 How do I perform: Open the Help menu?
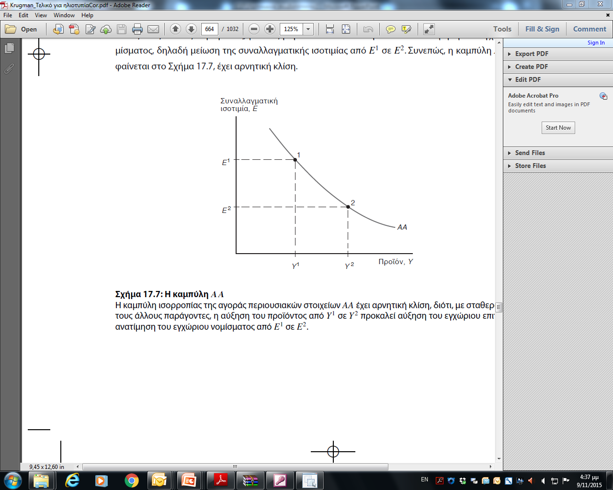click(87, 15)
